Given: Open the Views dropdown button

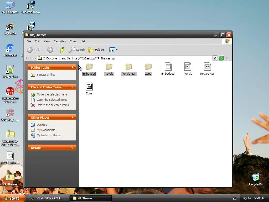Looking at the screenshot, I should point(113,50).
